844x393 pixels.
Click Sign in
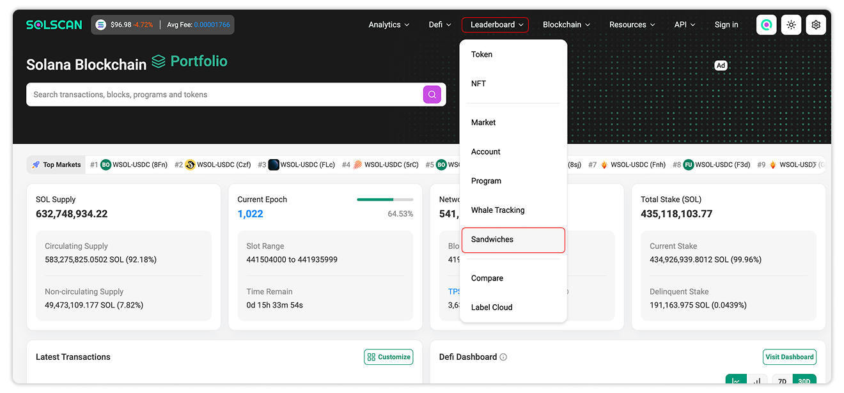coord(726,25)
